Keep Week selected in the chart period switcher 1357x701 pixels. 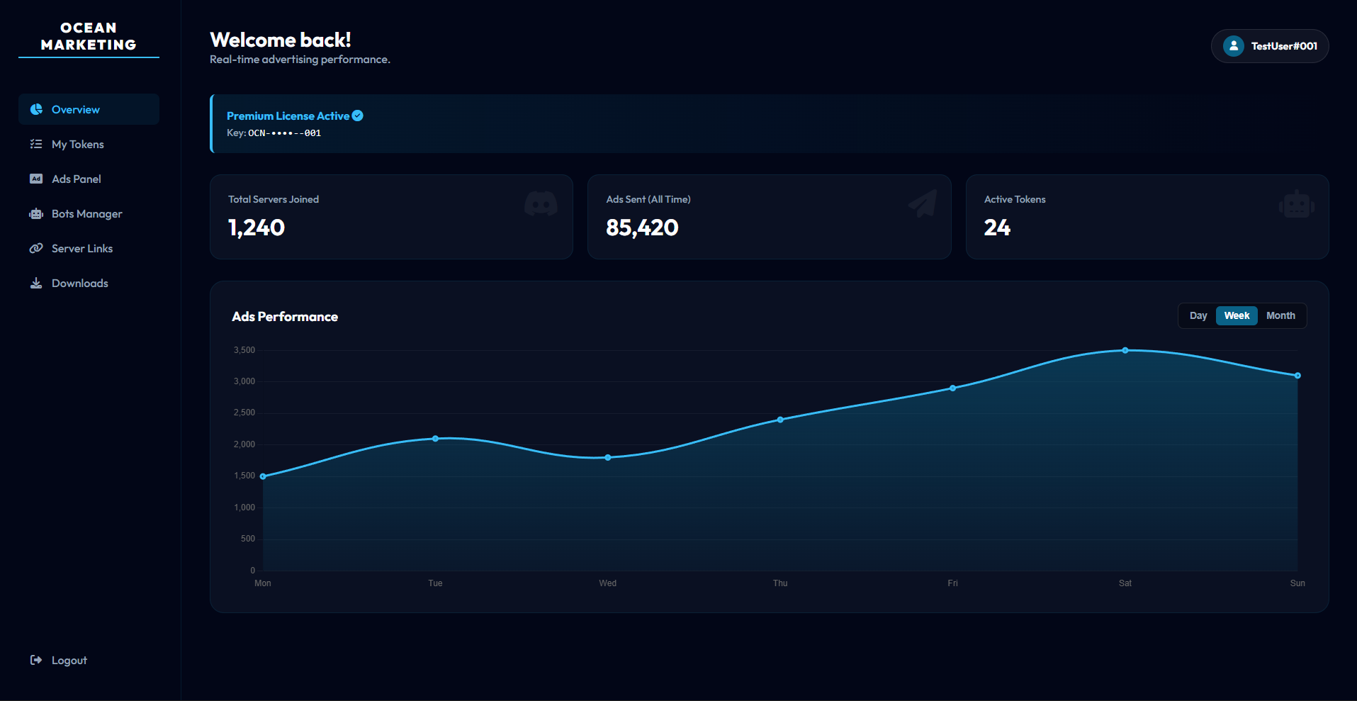[1237, 315]
